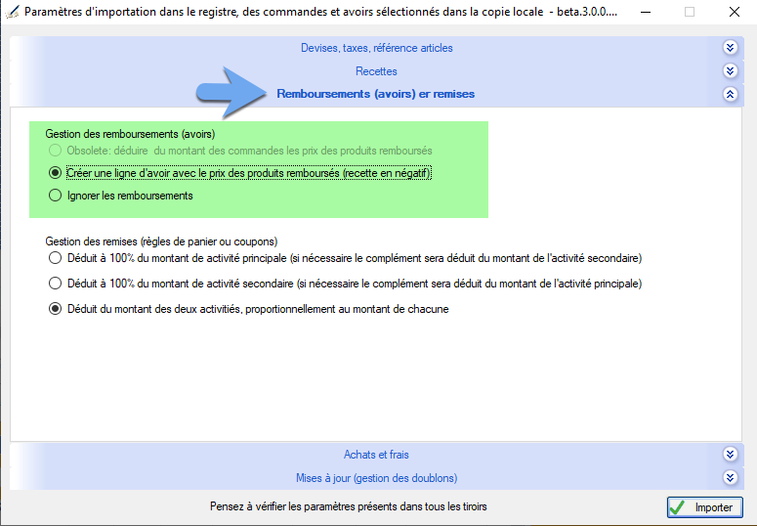Click the green checkmark icon on Importer
Viewport: 757px width, 526px height.
click(677, 507)
